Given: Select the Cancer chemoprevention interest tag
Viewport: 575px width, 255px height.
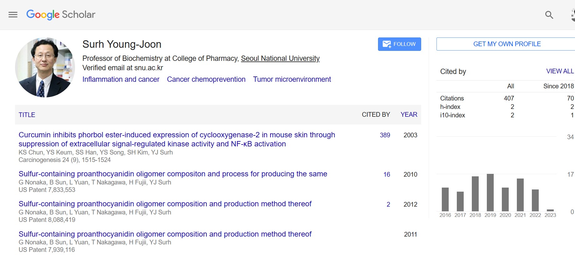Looking at the screenshot, I should coord(206,79).
